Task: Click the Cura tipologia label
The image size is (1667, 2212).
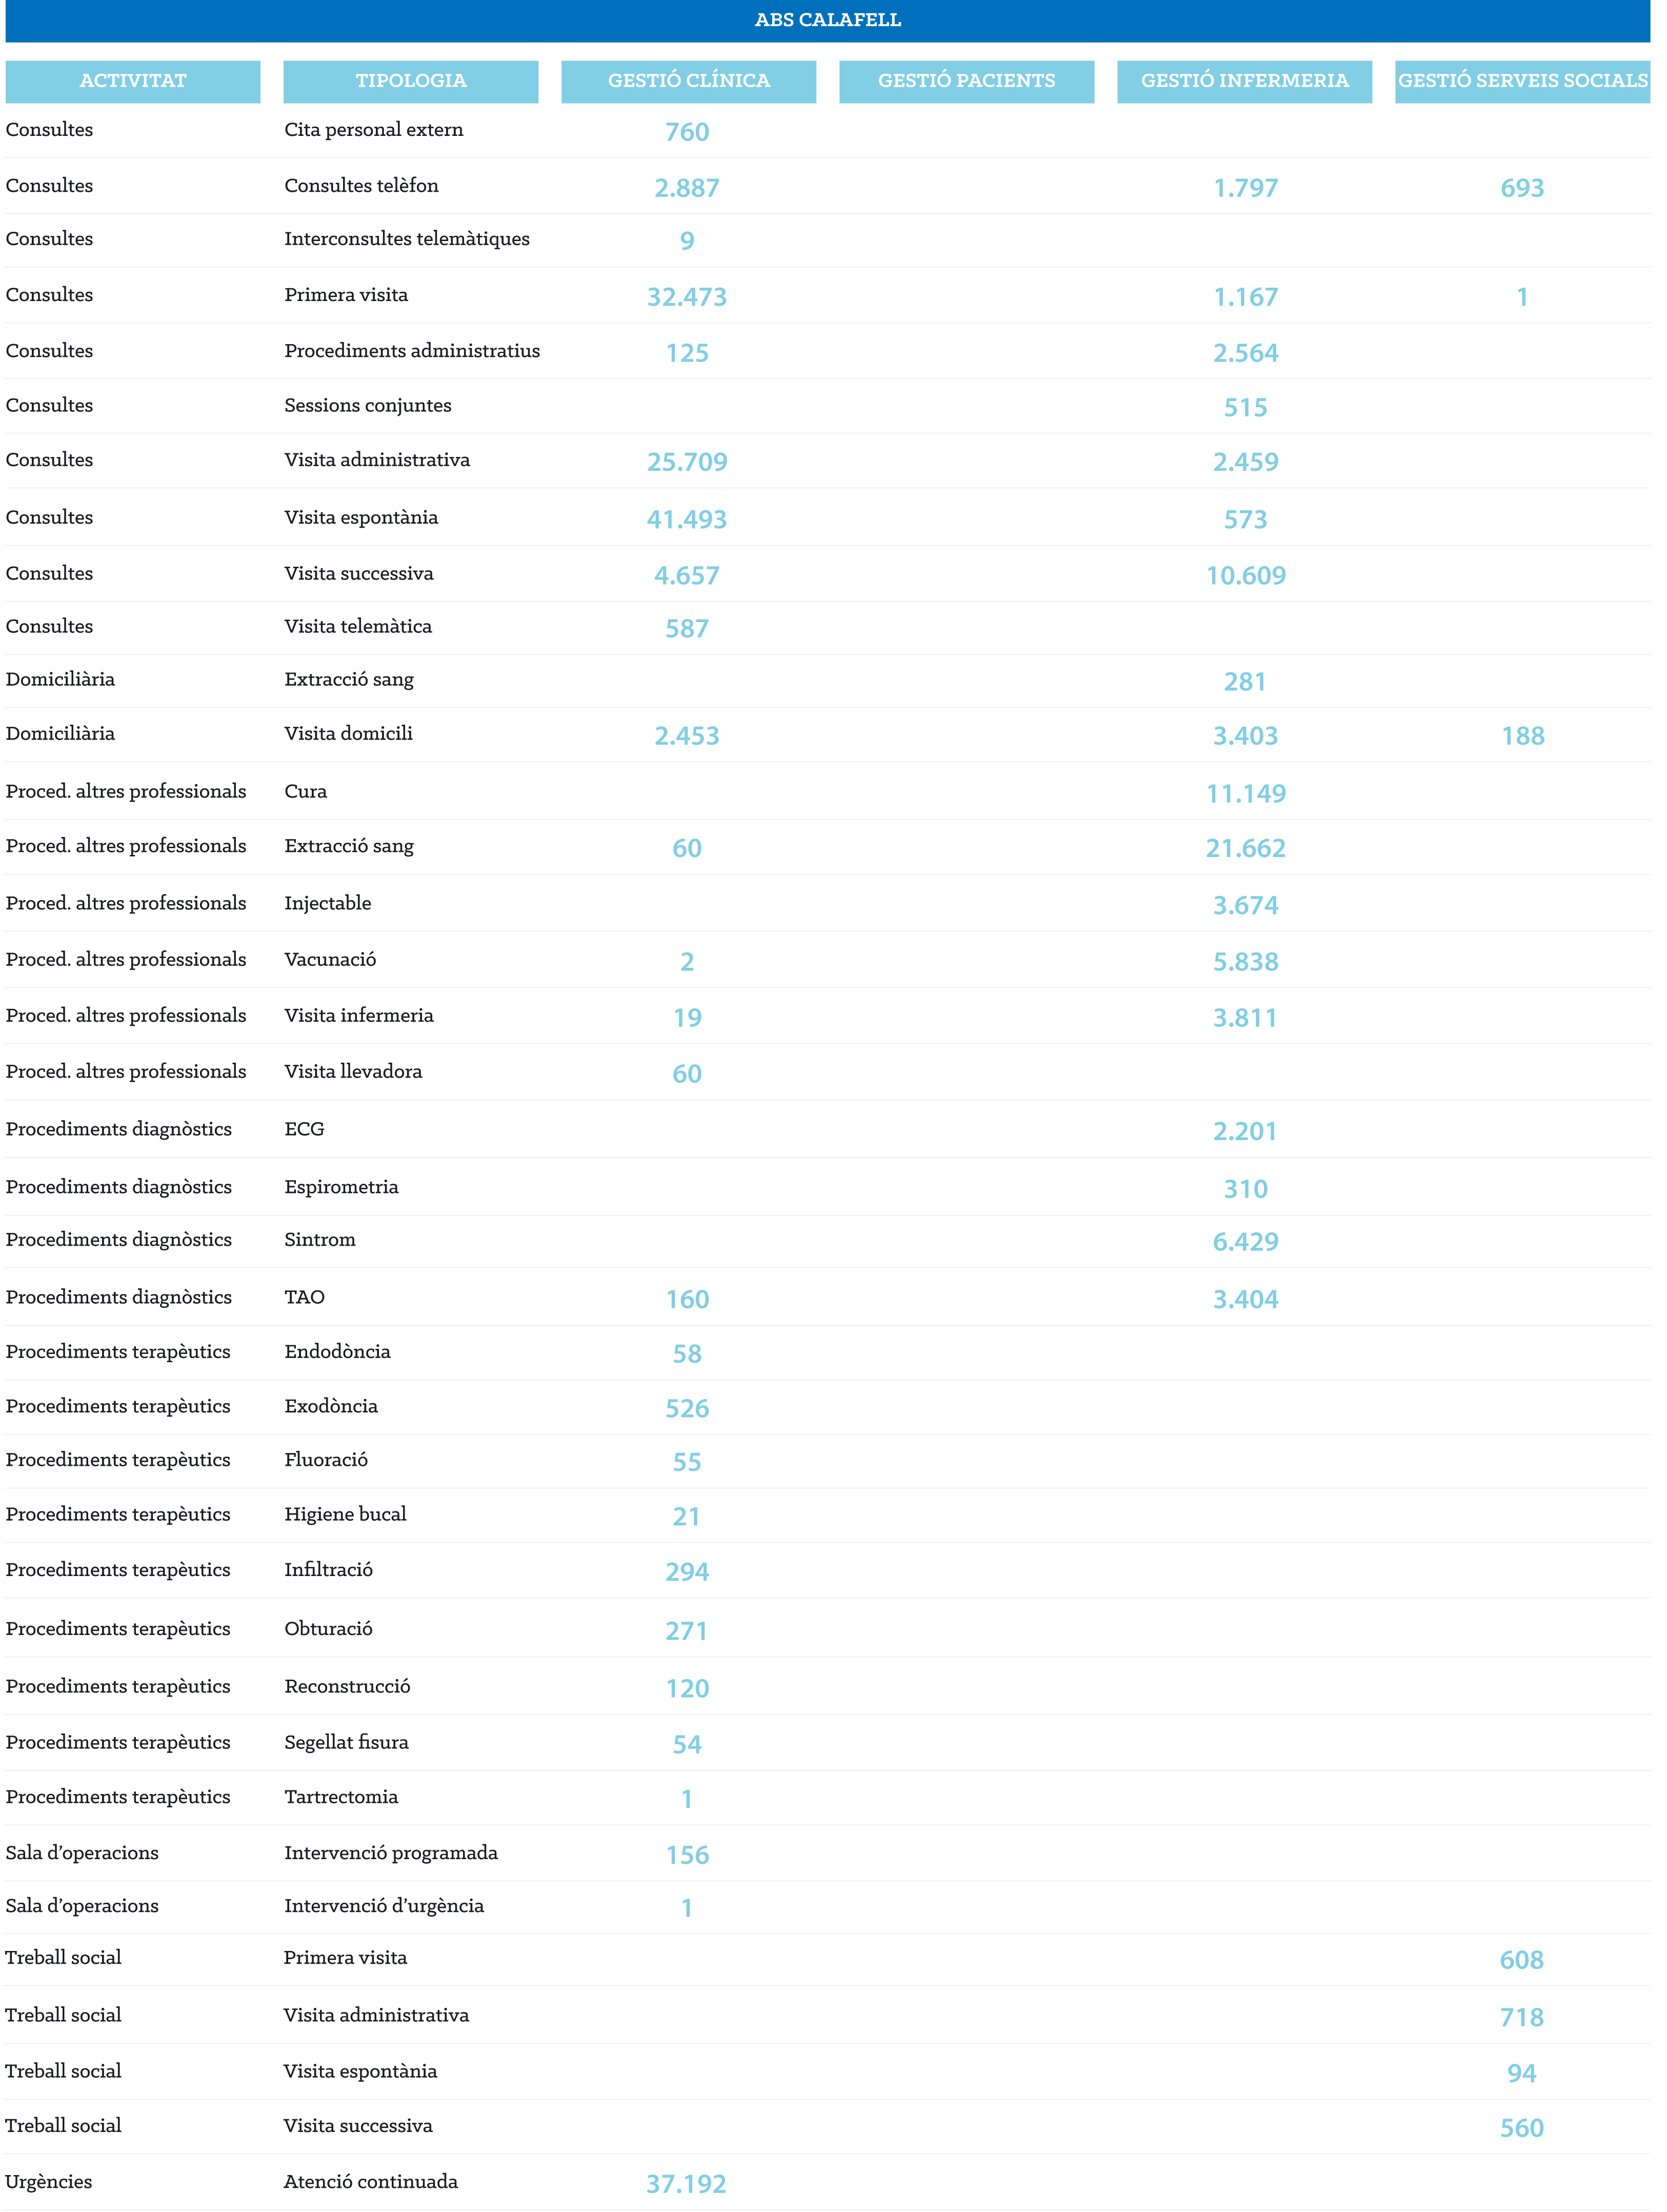Action: [306, 792]
